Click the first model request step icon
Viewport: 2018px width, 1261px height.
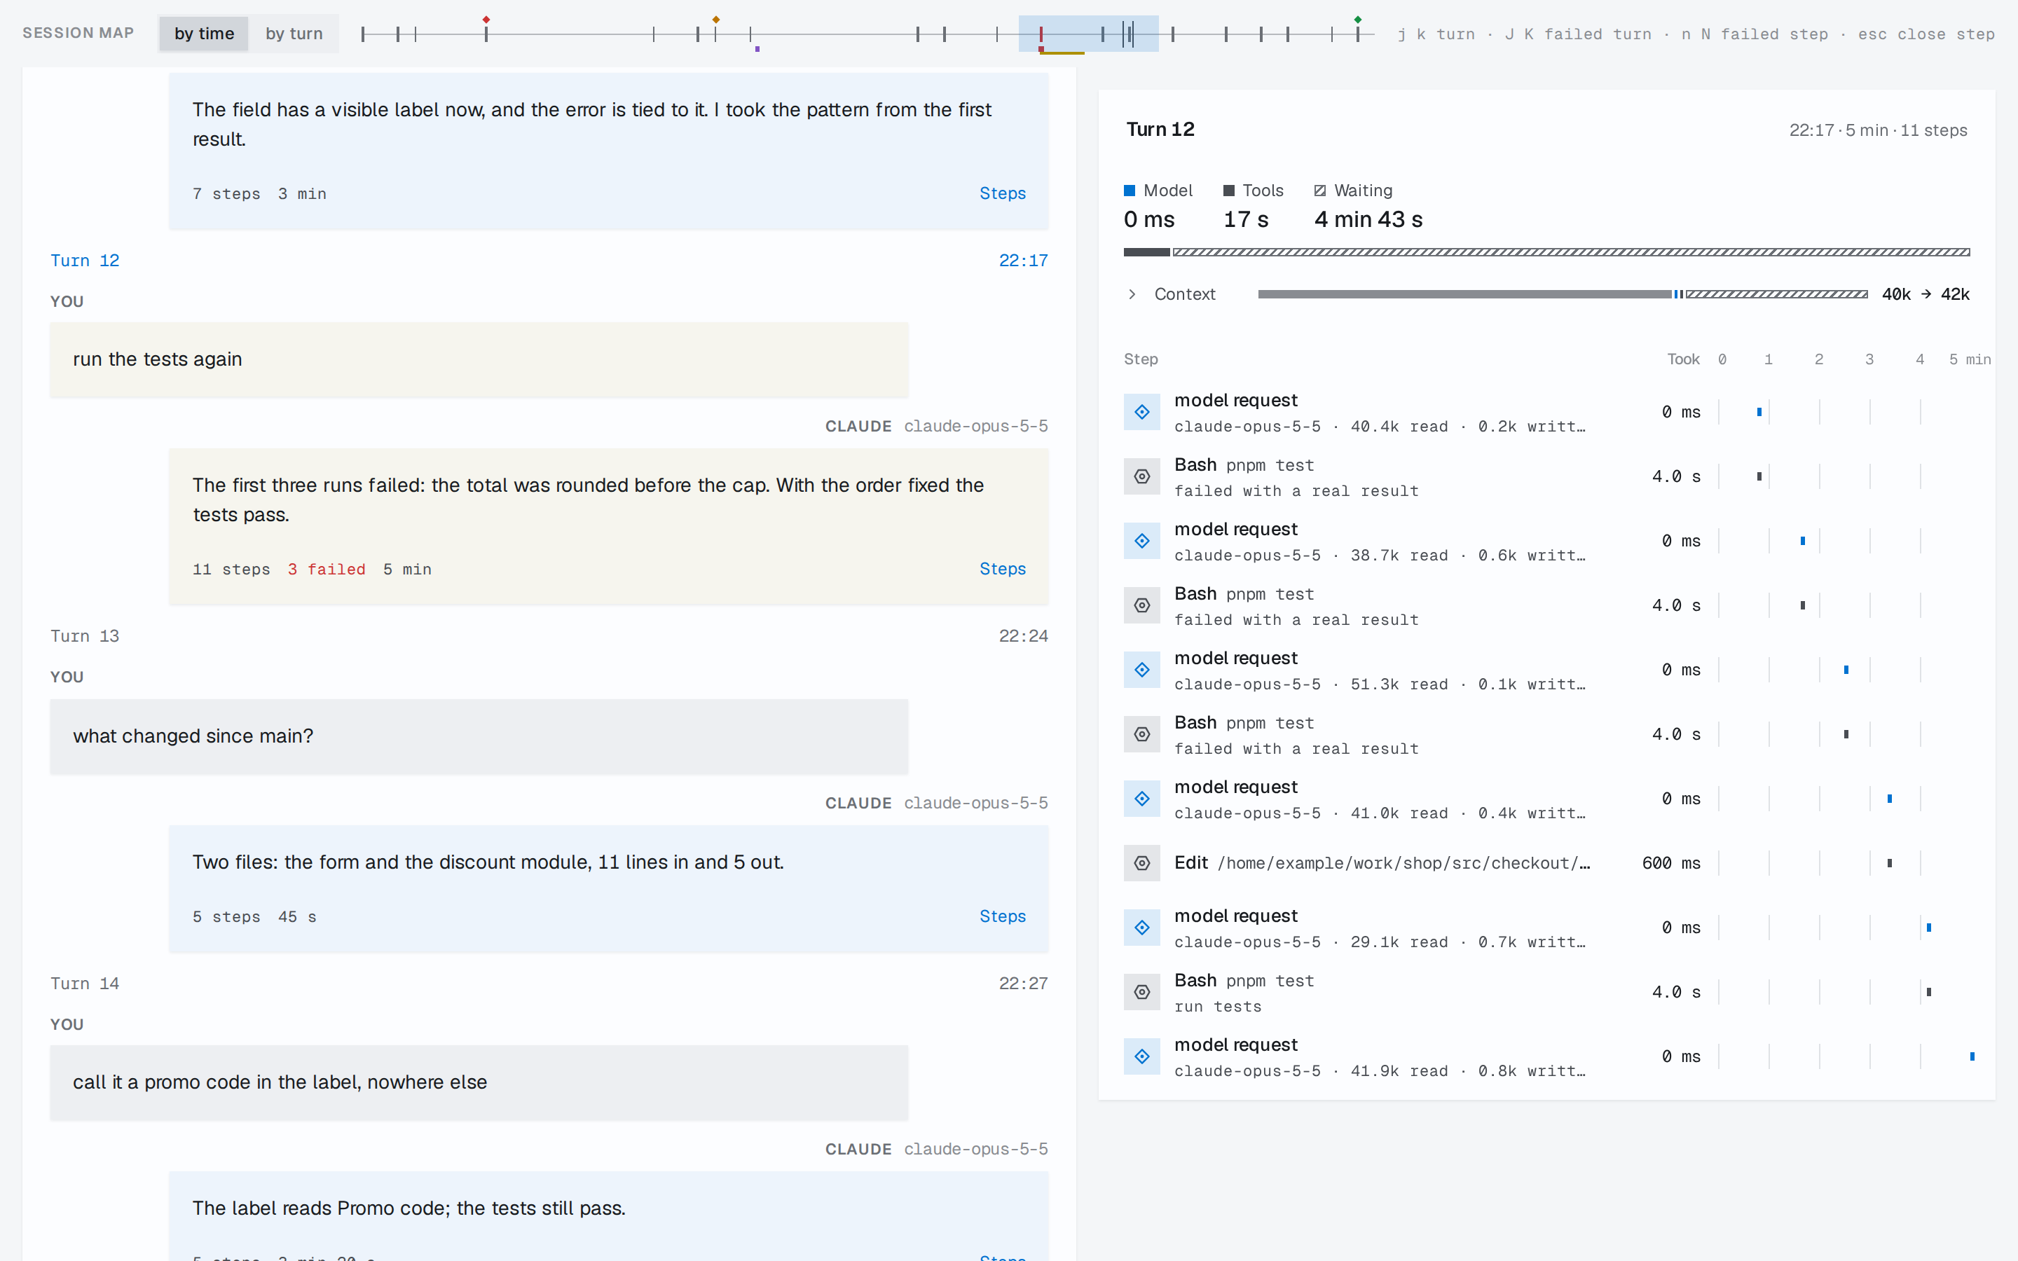coord(1141,412)
